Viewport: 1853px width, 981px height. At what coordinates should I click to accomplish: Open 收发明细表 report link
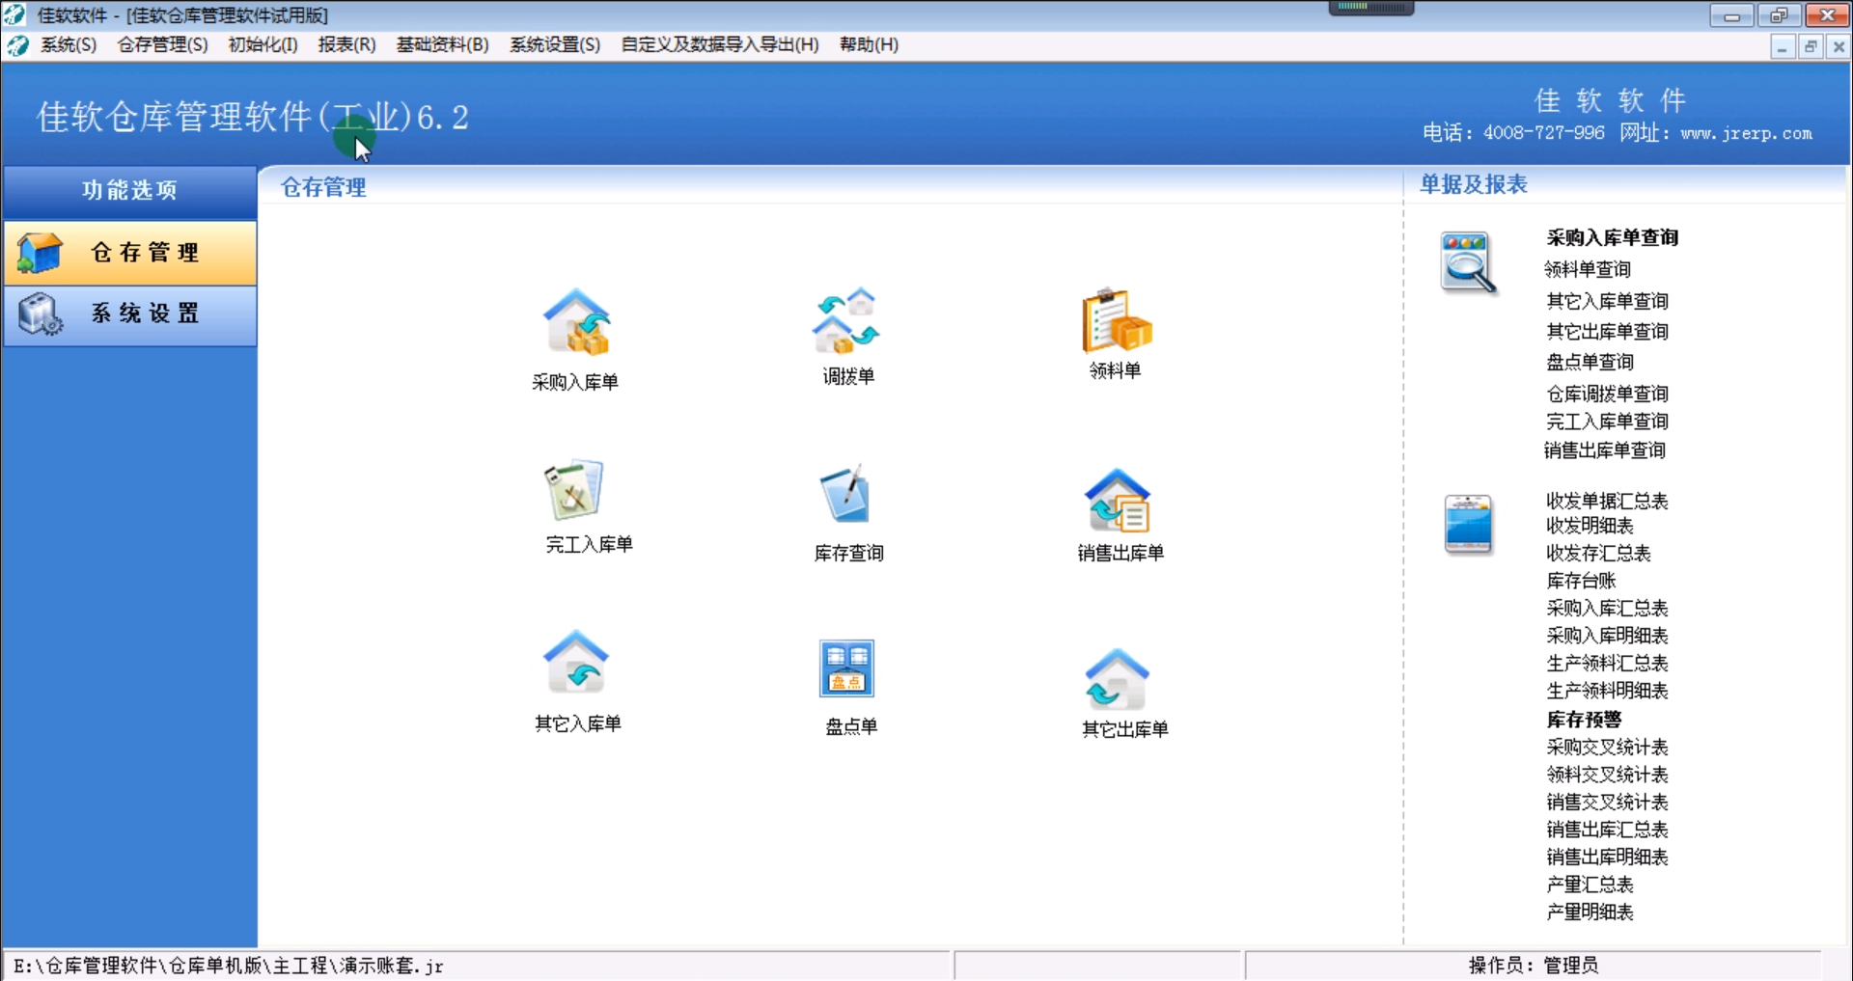coord(1590,526)
